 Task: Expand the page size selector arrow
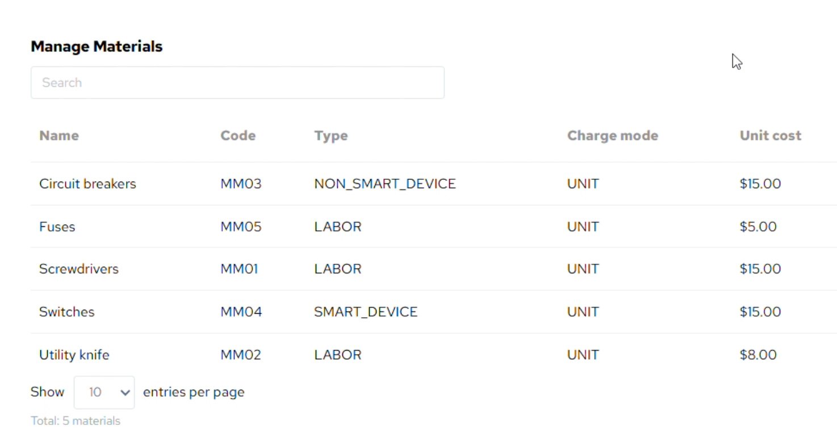pyautogui.click(x=125, y=392)
